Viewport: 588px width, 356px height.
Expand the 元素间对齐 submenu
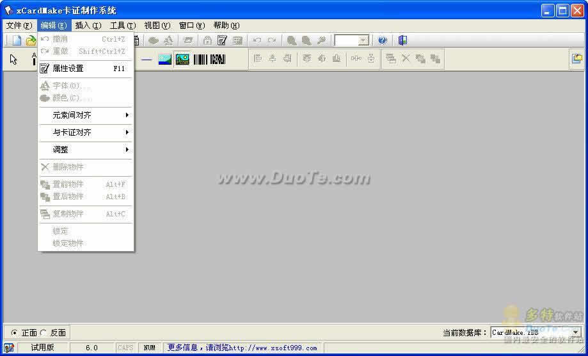tap(86, 115)
